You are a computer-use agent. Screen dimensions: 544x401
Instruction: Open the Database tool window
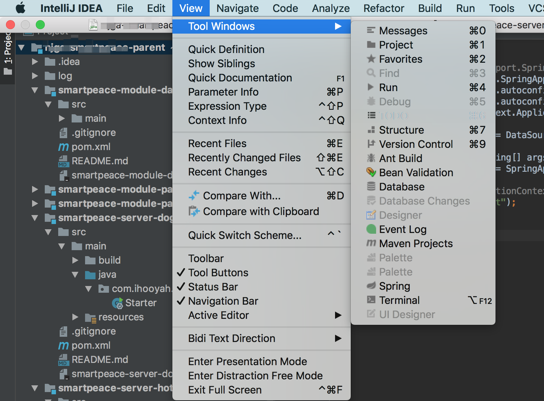pos(401,187)
